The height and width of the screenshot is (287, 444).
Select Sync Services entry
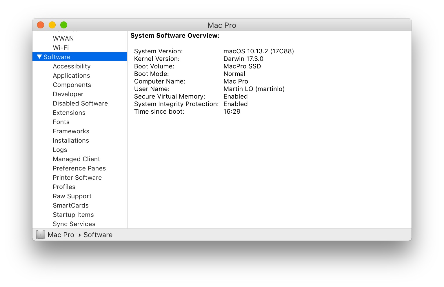(74, 224)
